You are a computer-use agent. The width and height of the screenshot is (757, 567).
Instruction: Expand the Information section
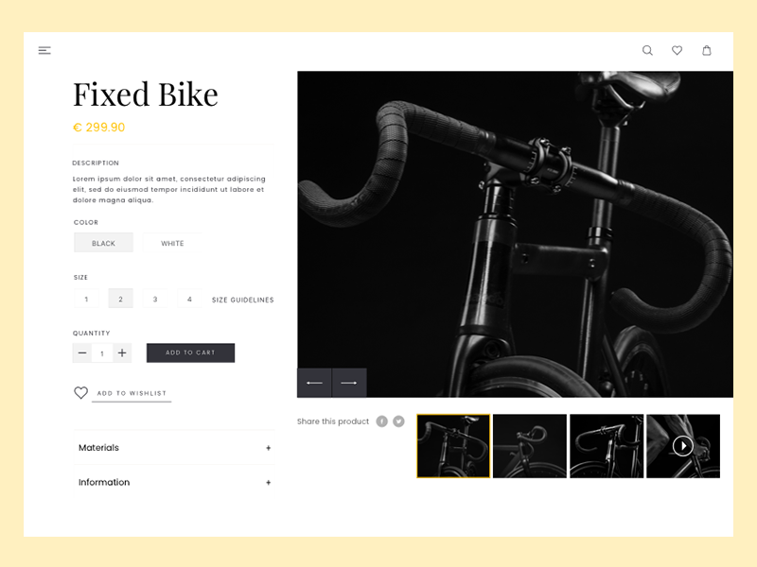174,482
